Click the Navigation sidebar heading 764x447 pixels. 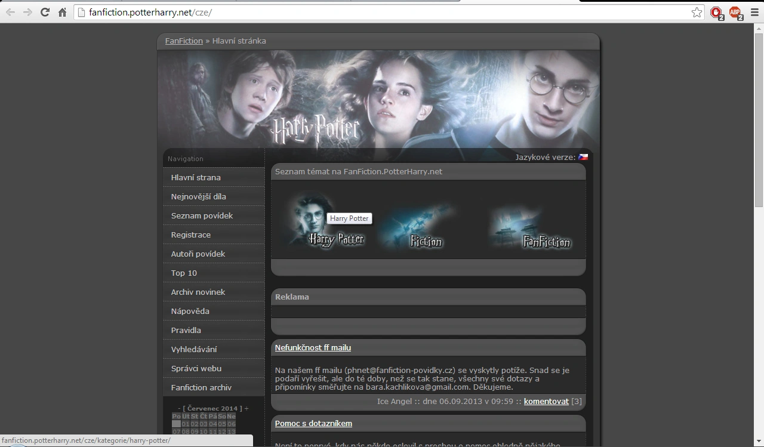[x=186, y=159]
